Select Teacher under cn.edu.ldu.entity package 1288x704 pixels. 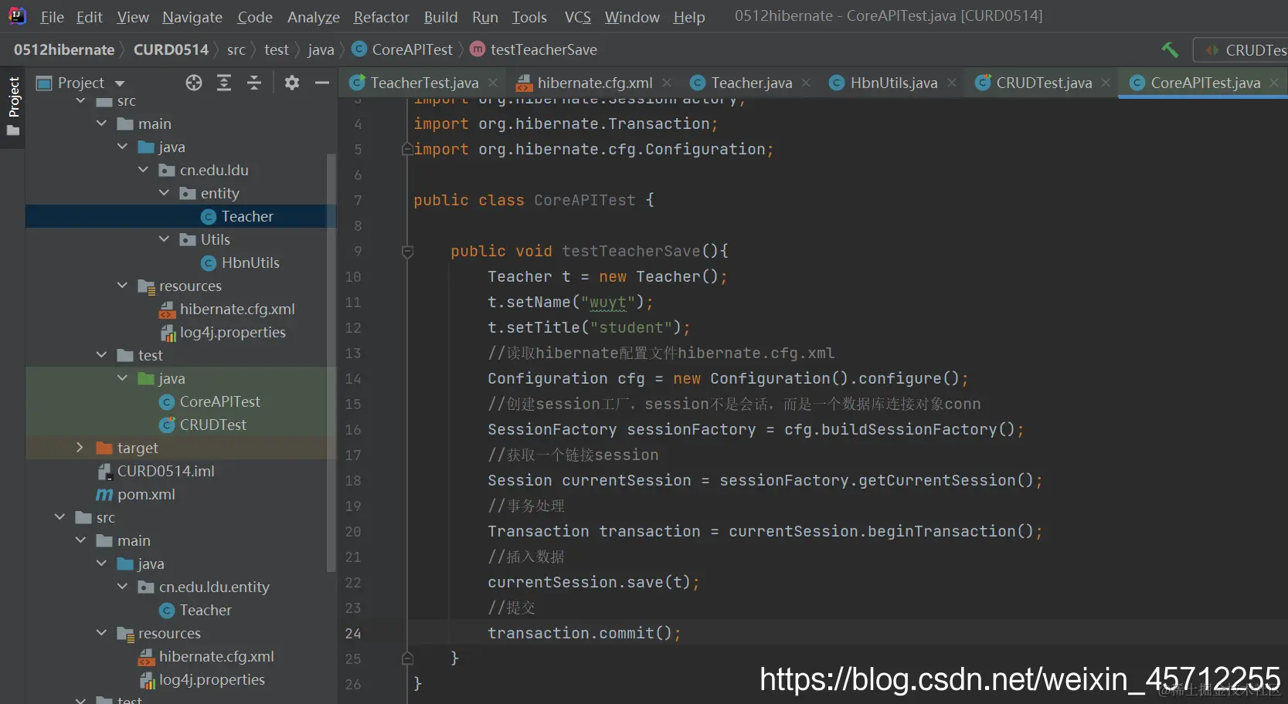(x=206, y=610)
